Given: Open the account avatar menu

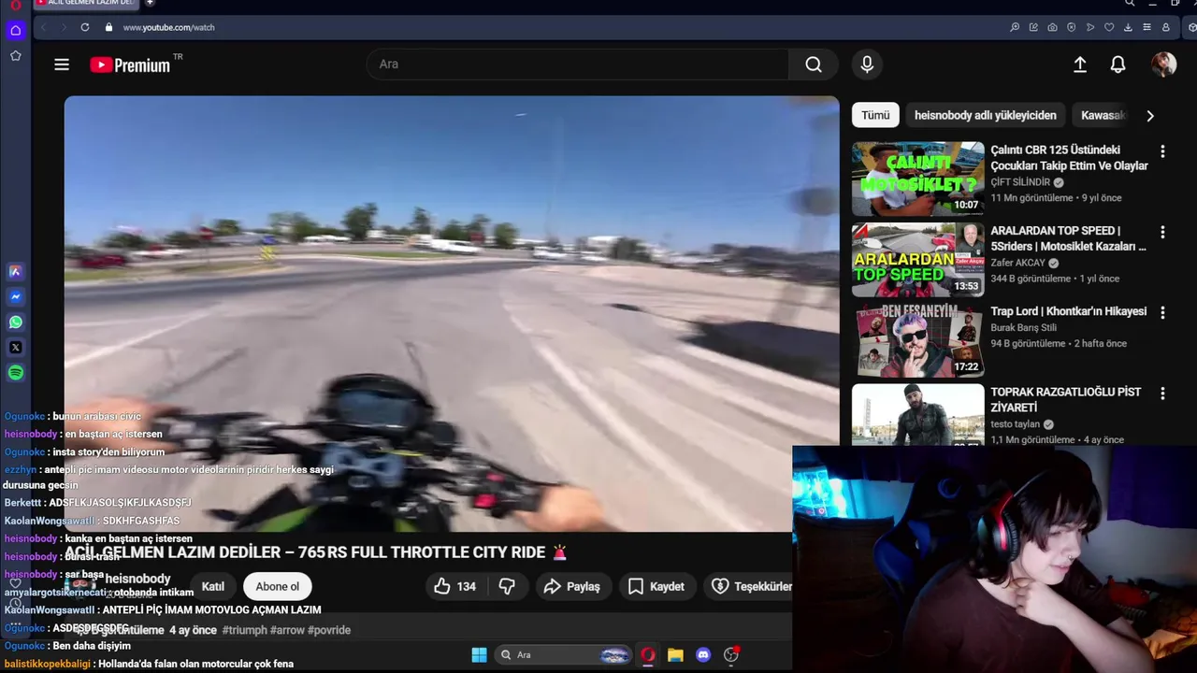Looking at the screenshot, I should pyautogui.click(x=1163, y=64).
